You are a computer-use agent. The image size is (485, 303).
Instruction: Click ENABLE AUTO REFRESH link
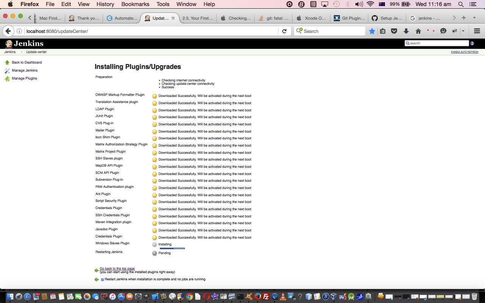click(x=465, y=52)
